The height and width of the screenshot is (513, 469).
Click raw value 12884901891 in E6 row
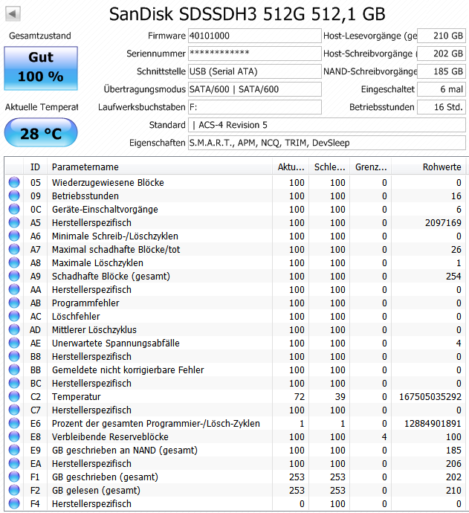pos(433,424)
